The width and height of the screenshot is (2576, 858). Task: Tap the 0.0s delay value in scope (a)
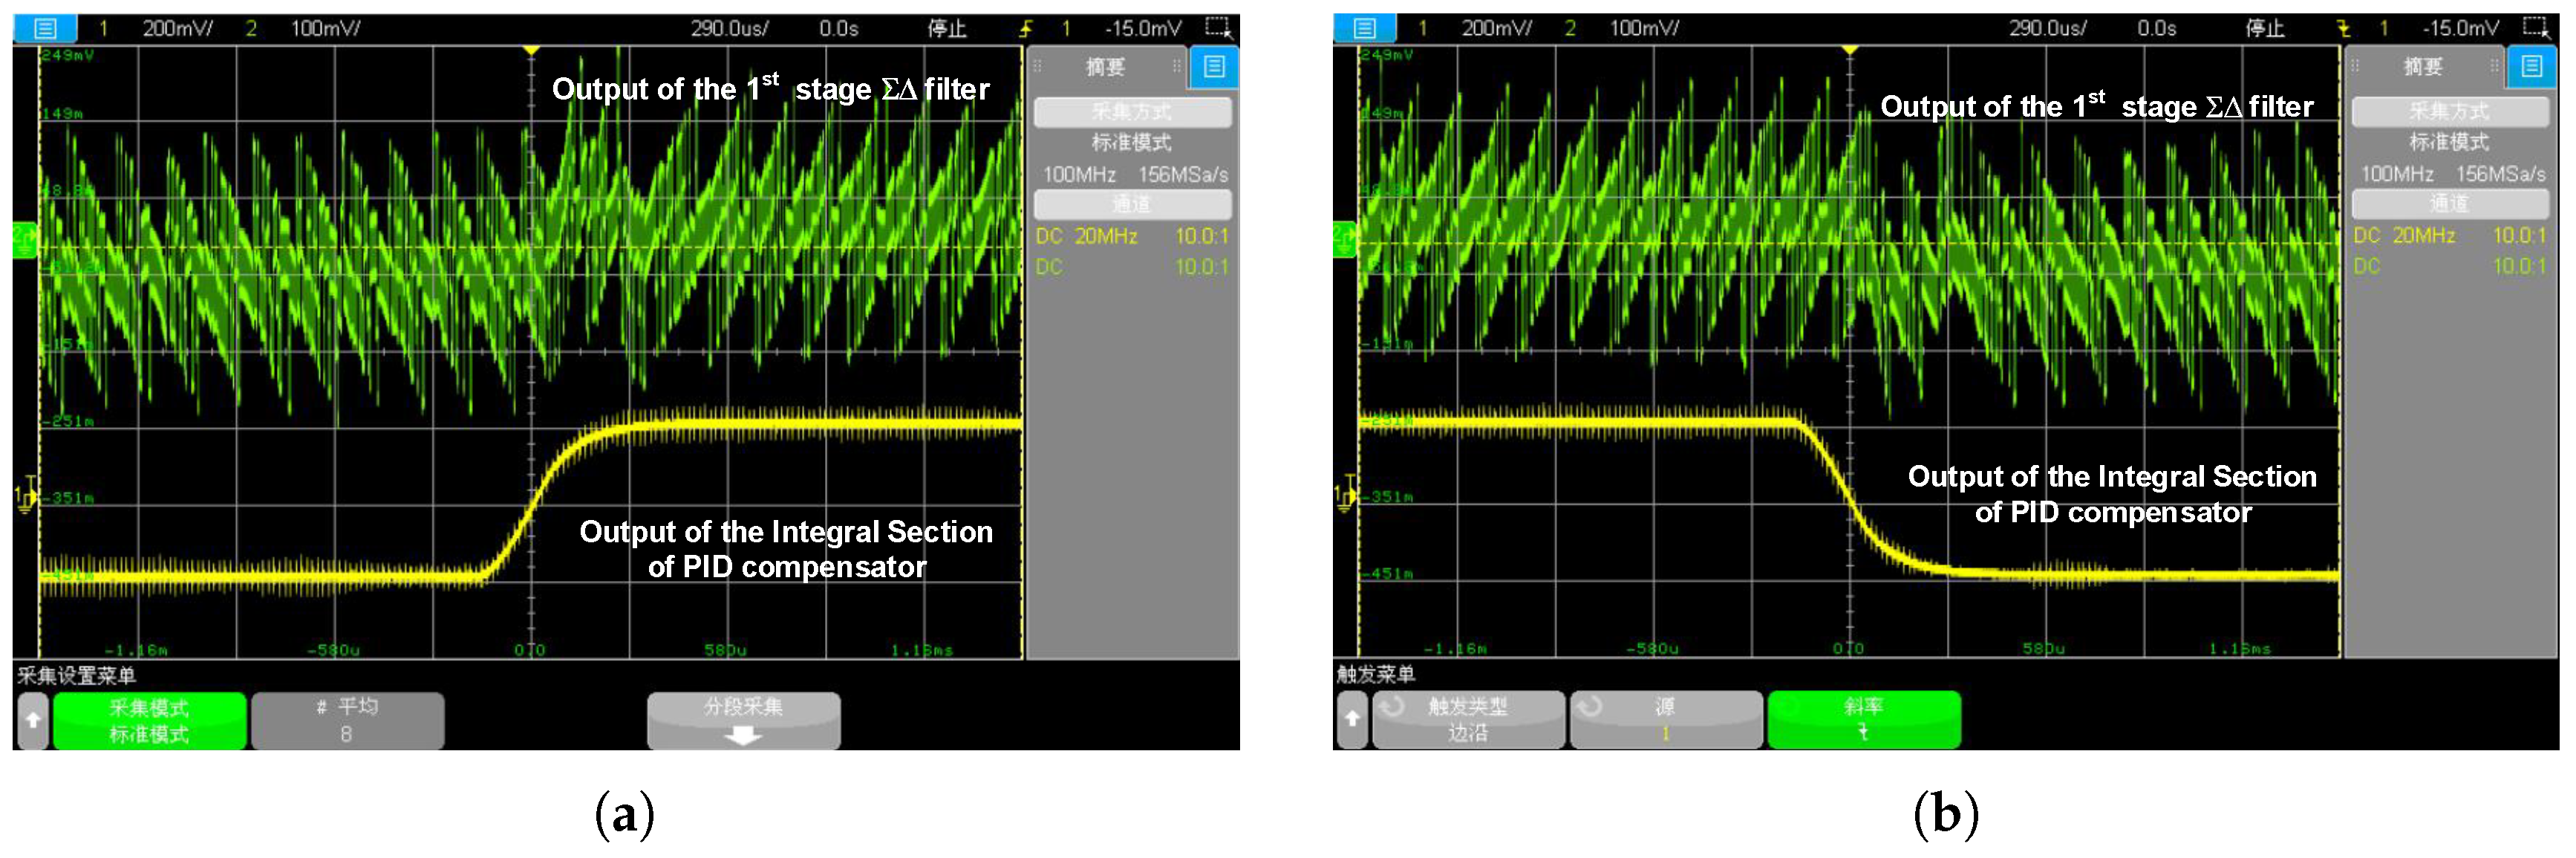click(838, 28)
